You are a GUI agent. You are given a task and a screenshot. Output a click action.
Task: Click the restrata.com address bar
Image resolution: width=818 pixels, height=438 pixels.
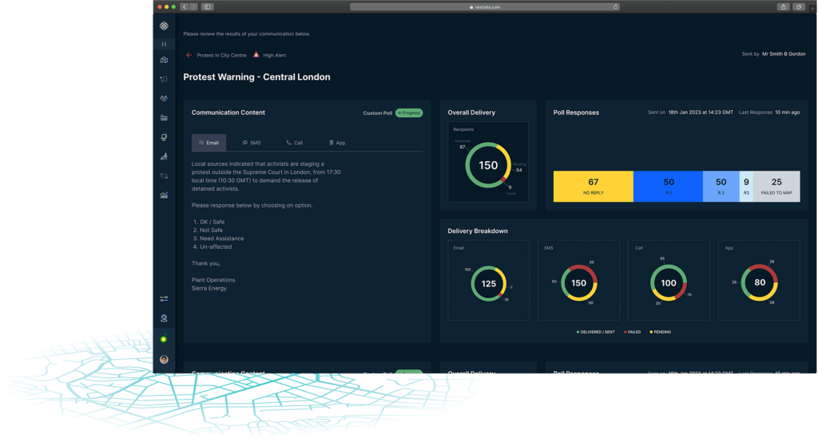[x=485, y=6]
